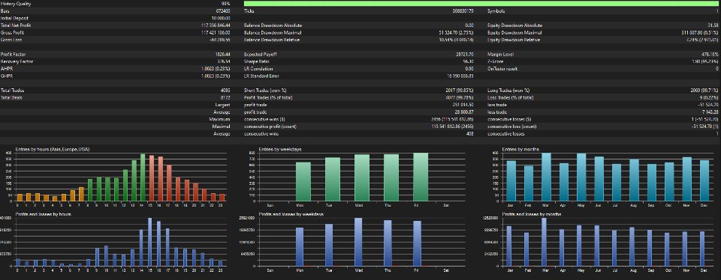Click the Balance Drawdown Absolute label
The height and width of the screenshot is (280, 721).
(x=273, y=25)
